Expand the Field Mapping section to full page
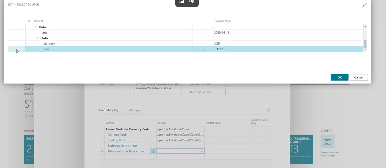The height and width of the screenshot is (168, 386). pyautogui.click(x=268, y=110)
